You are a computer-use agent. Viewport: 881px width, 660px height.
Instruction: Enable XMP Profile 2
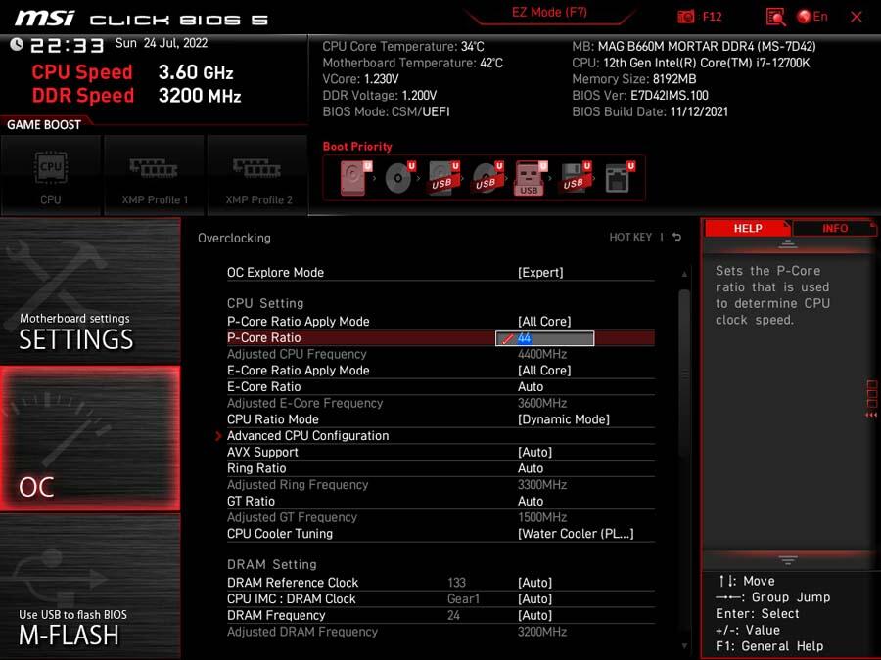(x=258, y=176)
